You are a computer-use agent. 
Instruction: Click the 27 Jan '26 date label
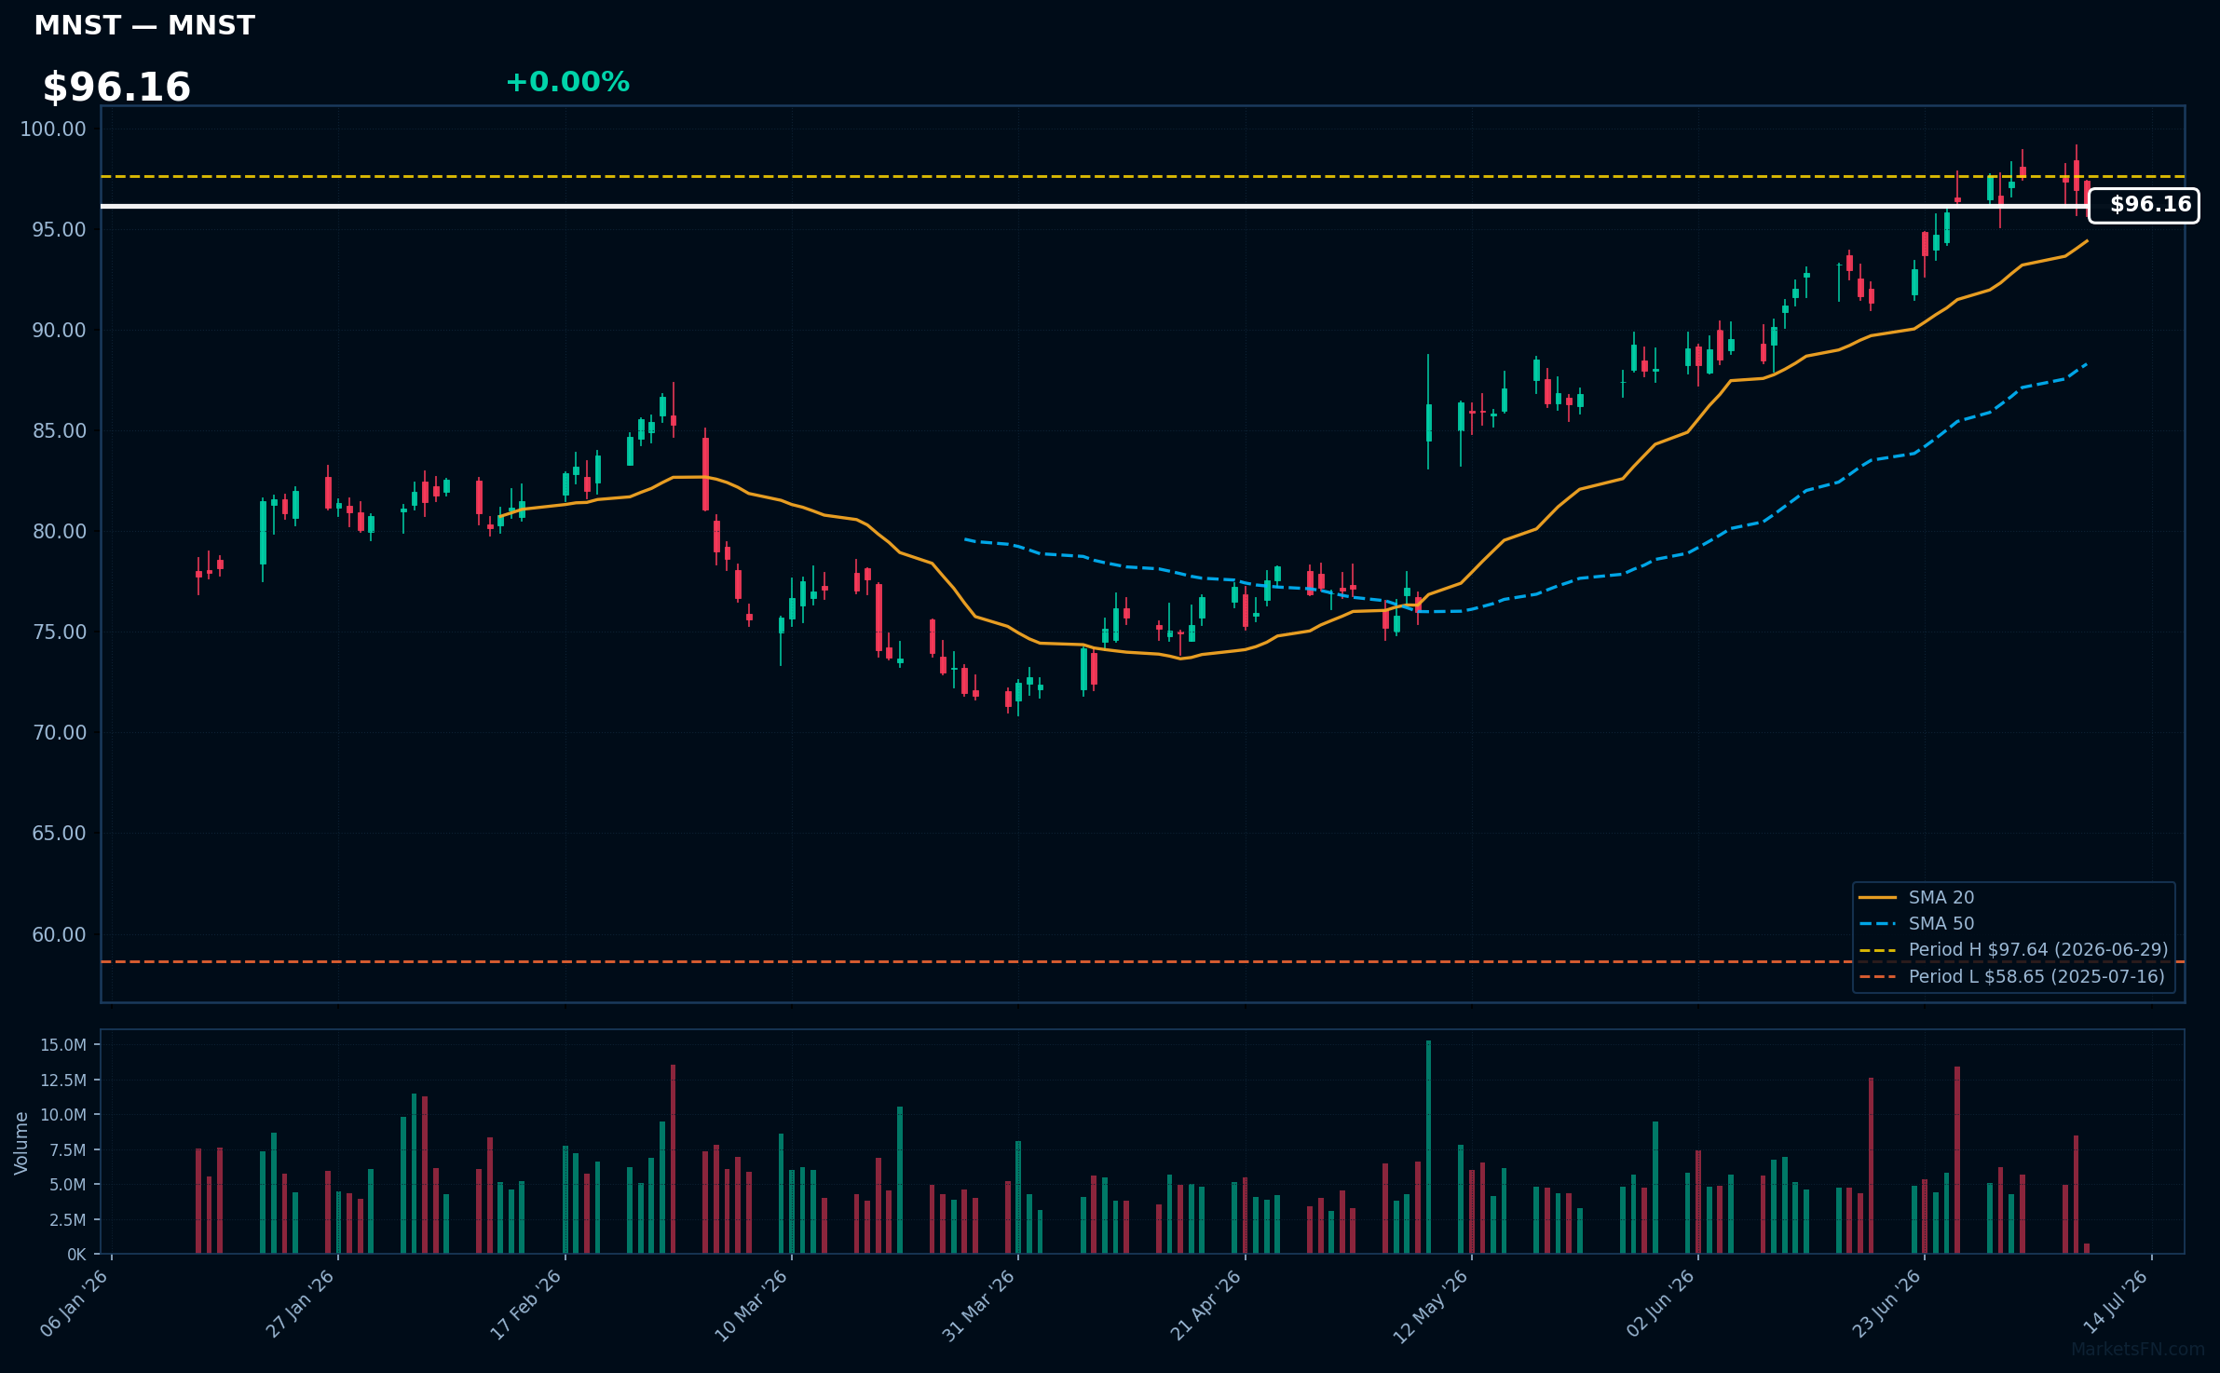pyautogui.click(x=301, y=1304)
